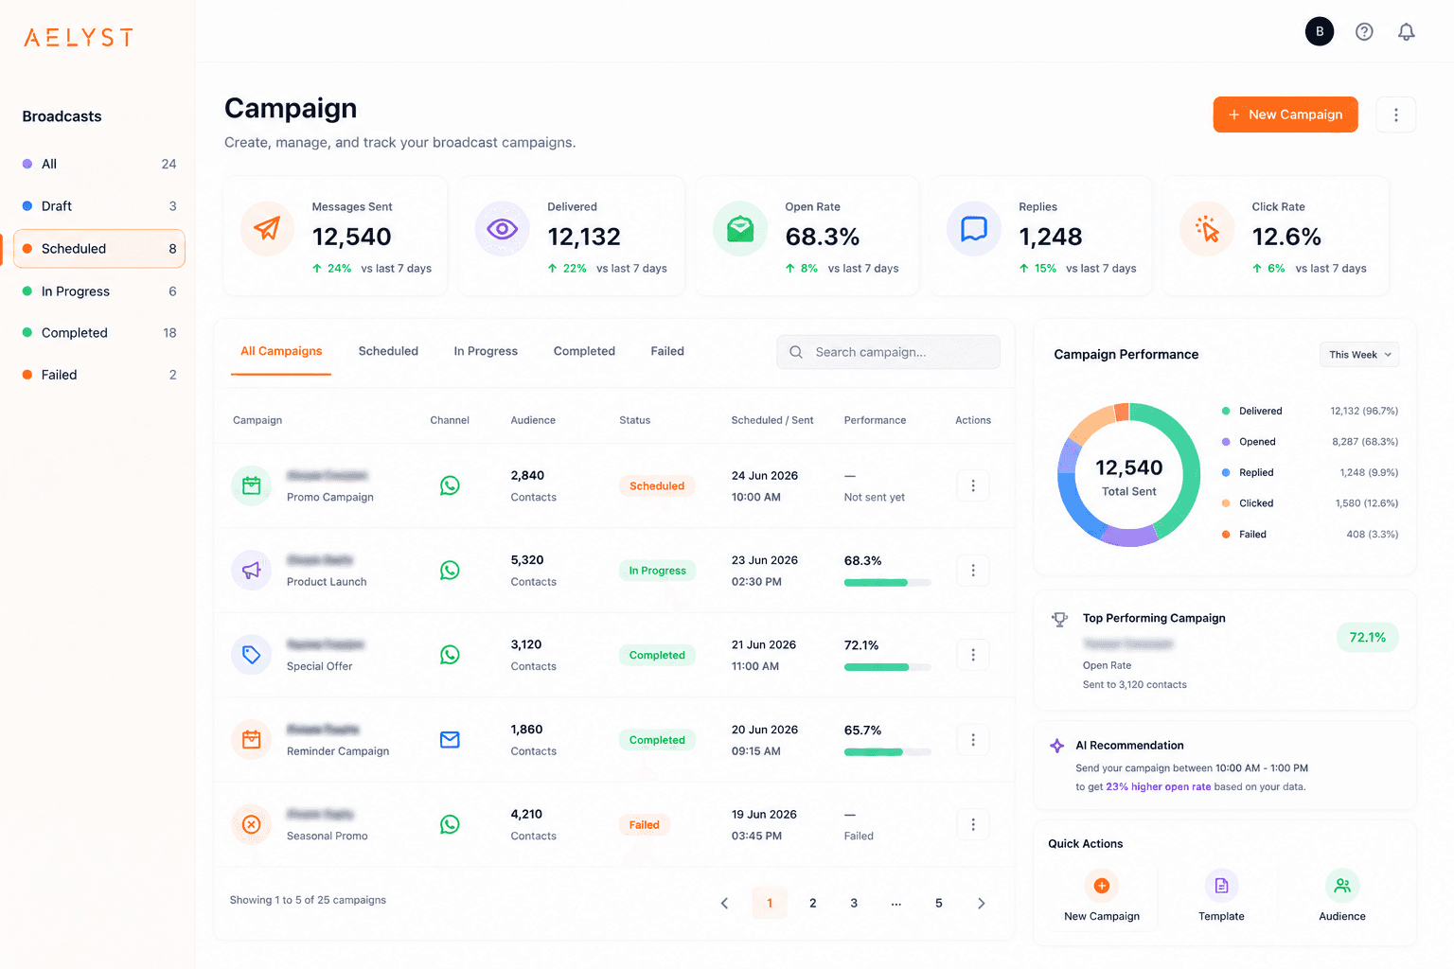Click the trophy icon in Top Performing Campaign
Screen dimensions: 1454x969
[x=1059, y=619]
